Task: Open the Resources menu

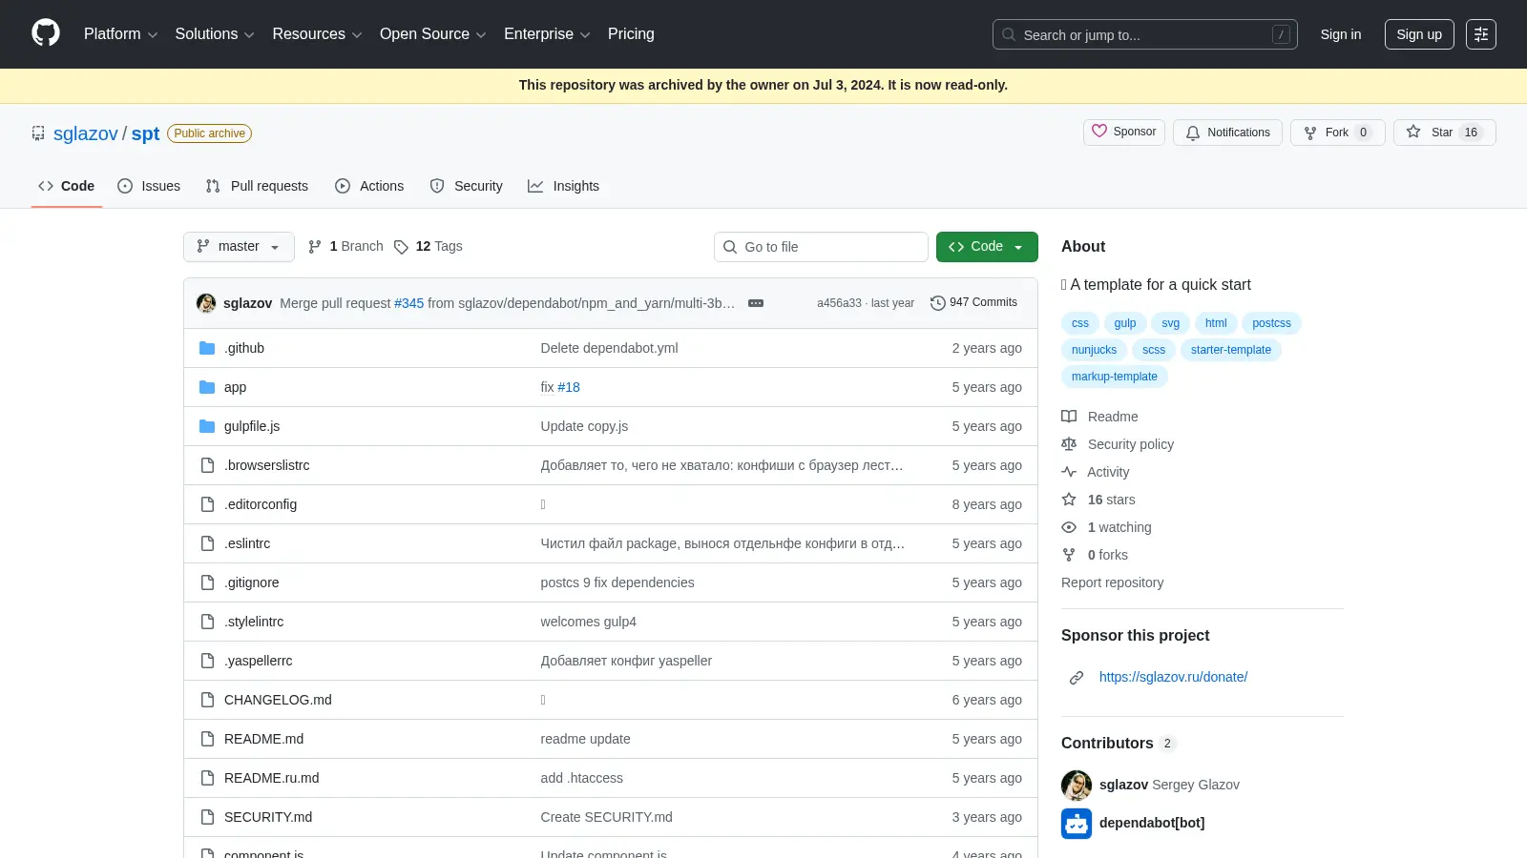Action: coord(317,34)
